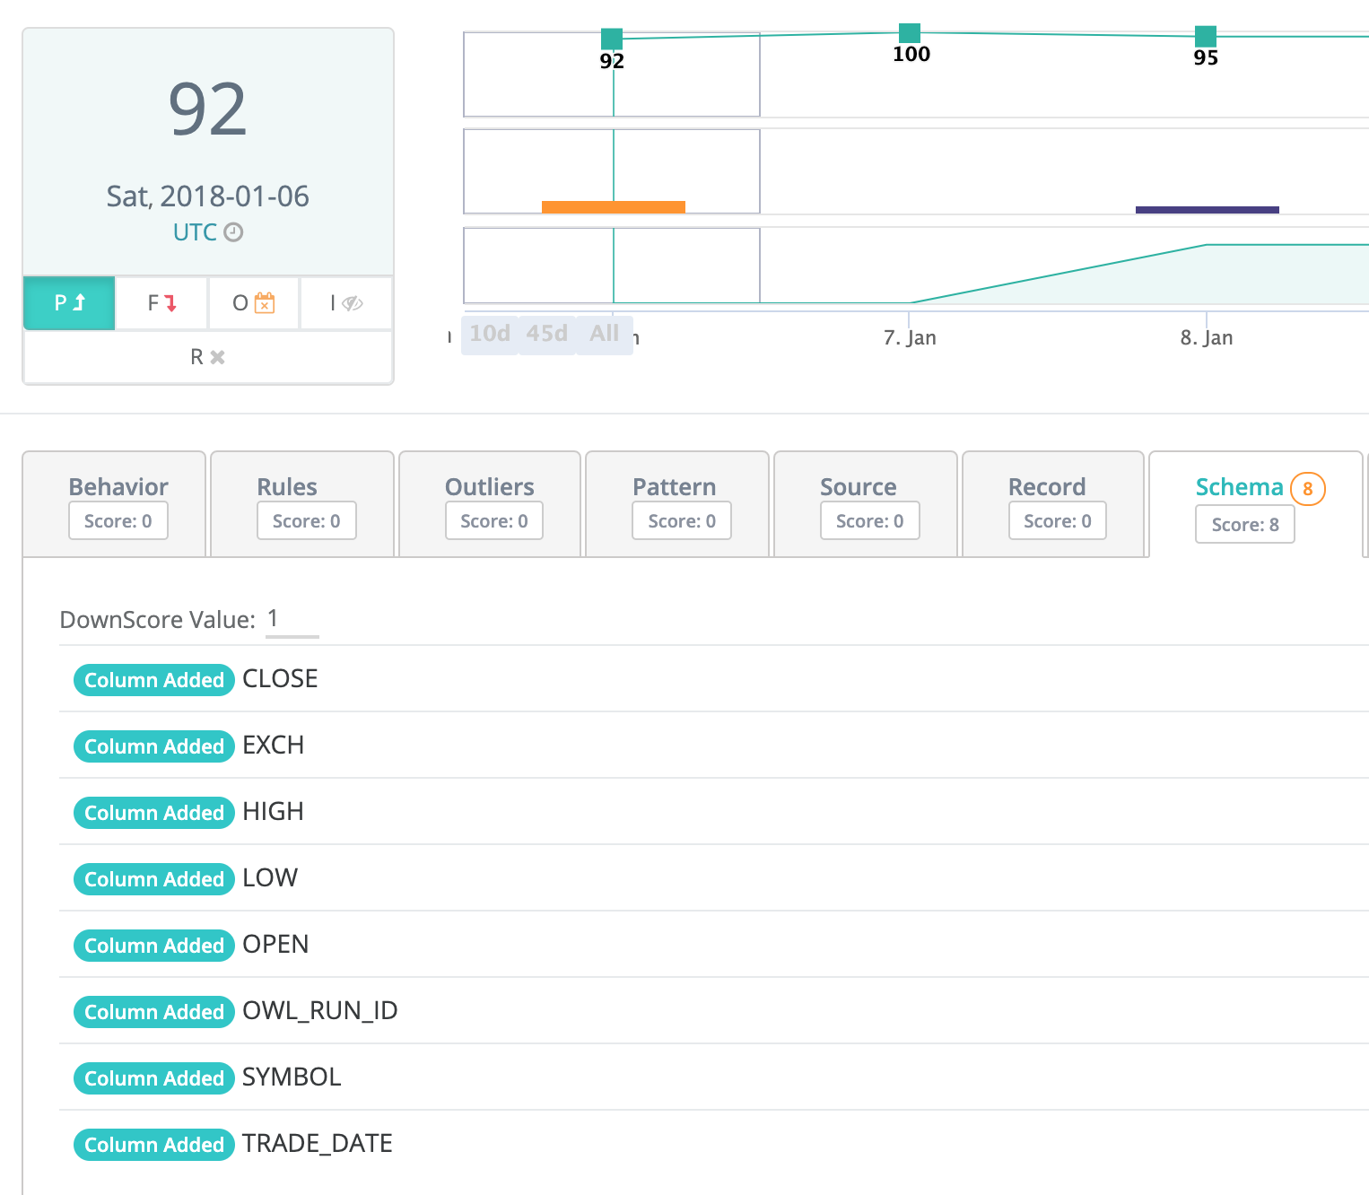The width and height of the screenshot is (1369, 1195).
Task: Click the UTC timezone link
Action: tap(195, 232)
